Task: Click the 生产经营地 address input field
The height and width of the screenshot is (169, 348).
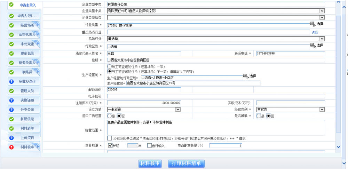Action: pos(193,83)
